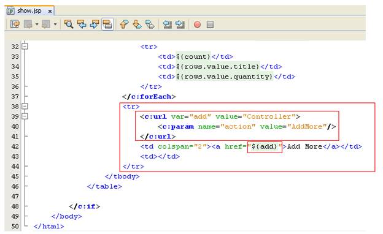Click the "action" name string
The width and height of the screenshot is (383, 234).
(x=238, y=127)
